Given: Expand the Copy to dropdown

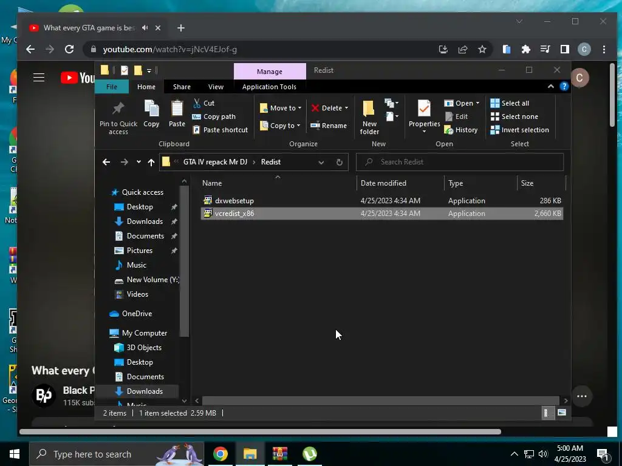Looking at the screenshot, I should tap(298, 126).
